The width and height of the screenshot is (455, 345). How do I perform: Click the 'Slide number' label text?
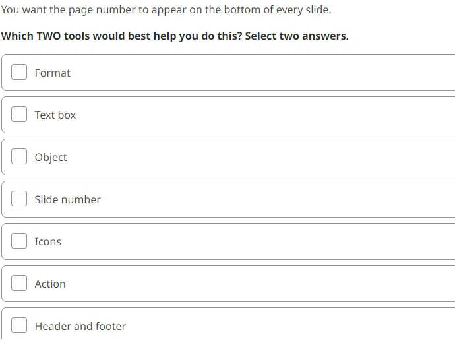[68, 199]
